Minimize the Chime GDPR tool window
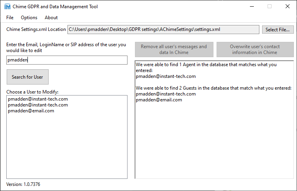 251,7
